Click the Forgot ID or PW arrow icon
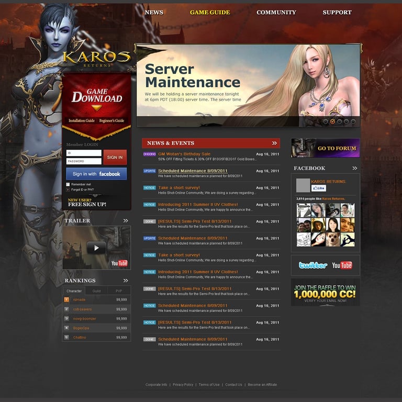Viewport: 402px width, 402px height. (68, 189)
